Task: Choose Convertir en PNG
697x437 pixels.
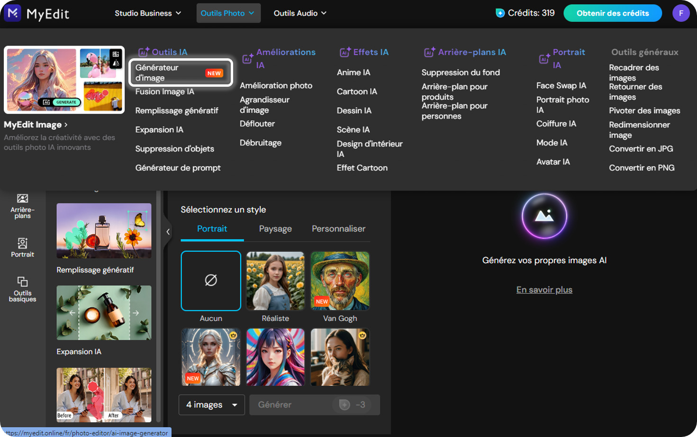Action: (x=642, y=168)
